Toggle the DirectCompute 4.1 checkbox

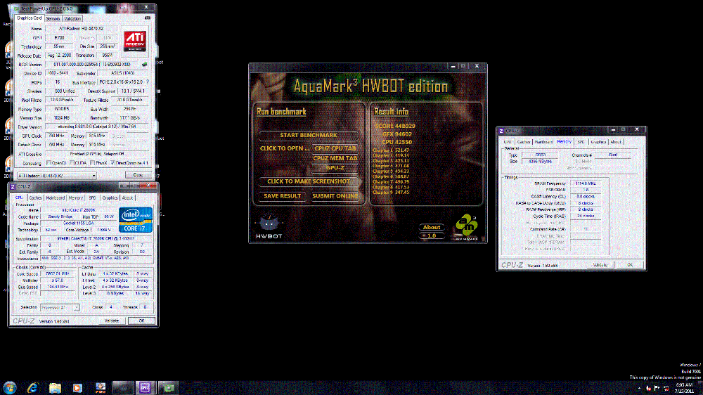pyautogui.click(x=112, y=163)
